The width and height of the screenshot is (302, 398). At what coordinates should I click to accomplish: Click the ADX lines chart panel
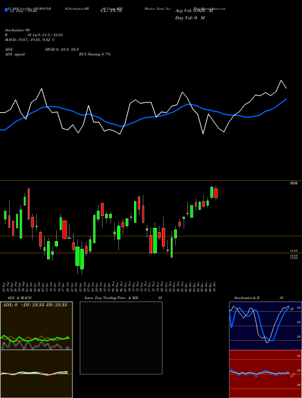point(36,326)
